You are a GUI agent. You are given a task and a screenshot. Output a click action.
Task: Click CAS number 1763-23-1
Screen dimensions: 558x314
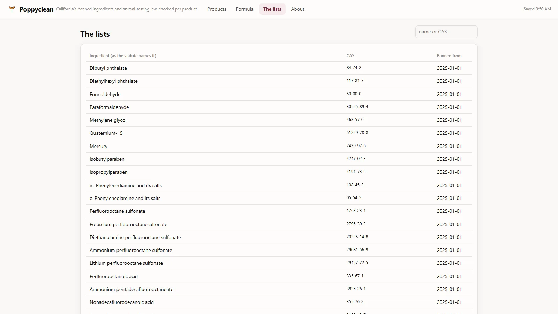356,211
